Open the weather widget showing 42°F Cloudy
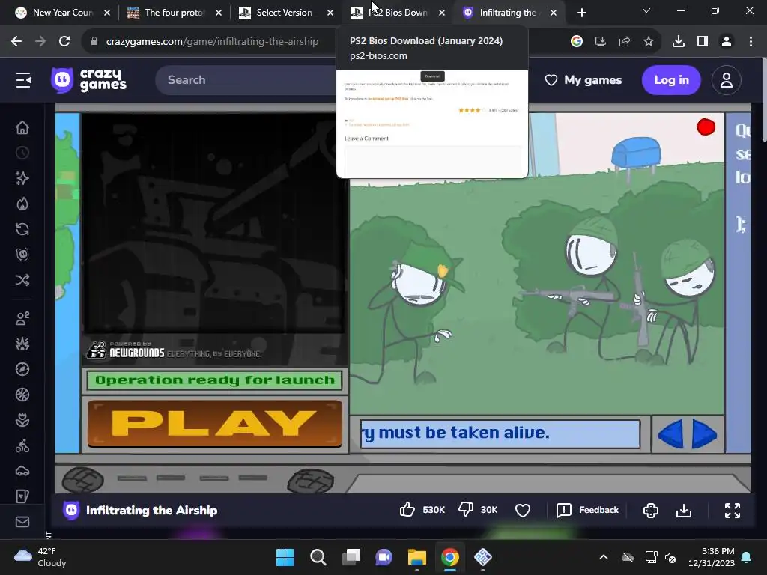767x575 pixels. [x=40, y=557]
